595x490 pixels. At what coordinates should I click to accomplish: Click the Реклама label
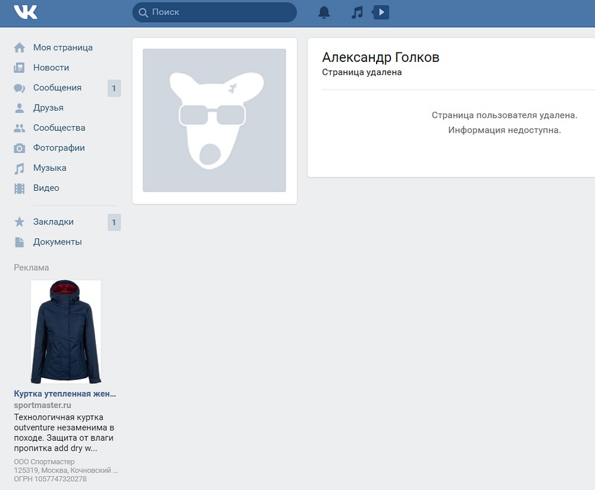[32, 268]
